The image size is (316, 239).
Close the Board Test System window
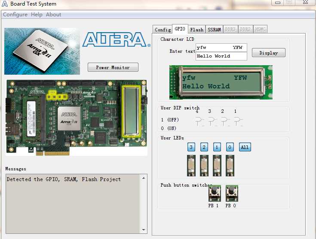[x=306, y=3]
